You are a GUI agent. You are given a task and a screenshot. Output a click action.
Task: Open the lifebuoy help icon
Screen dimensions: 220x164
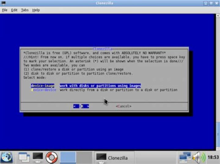coord(52,157)
